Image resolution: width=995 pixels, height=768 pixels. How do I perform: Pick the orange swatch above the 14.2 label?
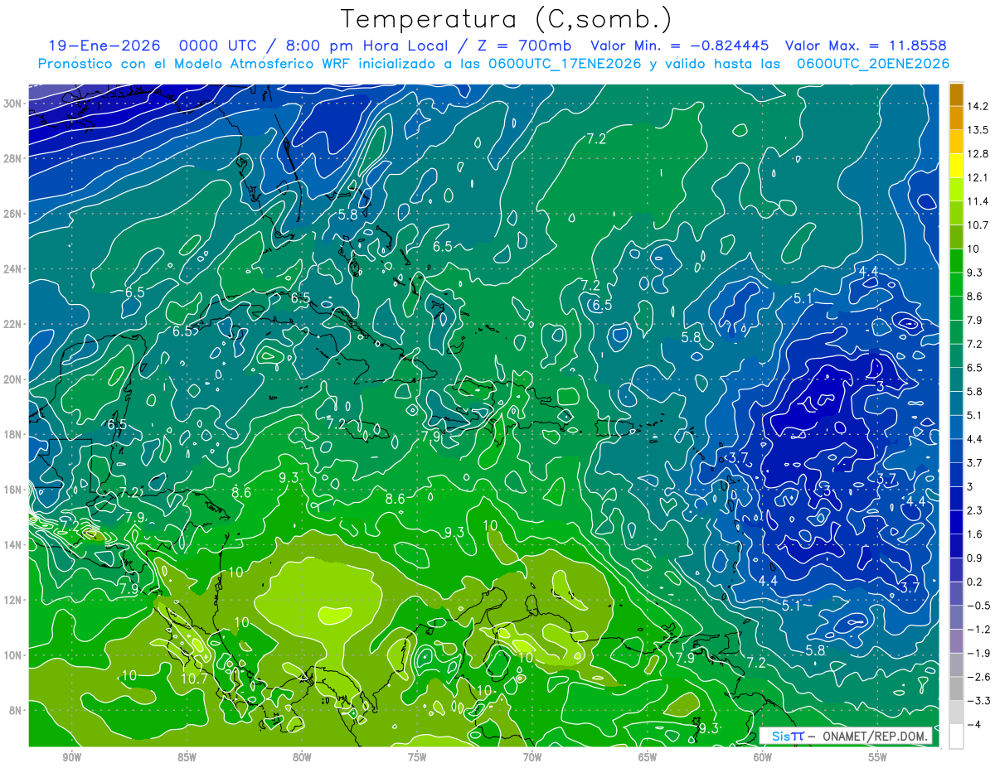click(x=956, y=95)
